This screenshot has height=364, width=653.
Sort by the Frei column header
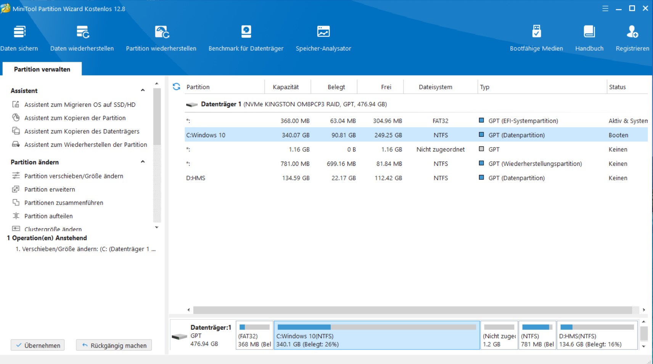pyautogui.click(x=380, y=87)
